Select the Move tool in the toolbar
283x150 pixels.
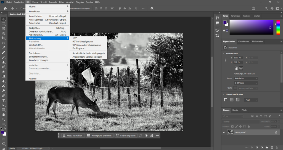click(x=3, y=19)
